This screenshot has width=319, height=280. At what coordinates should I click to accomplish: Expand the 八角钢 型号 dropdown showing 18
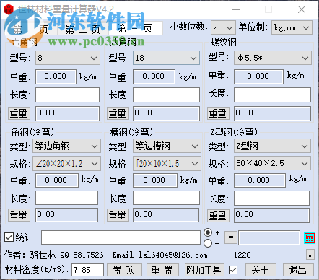point(166,58)
